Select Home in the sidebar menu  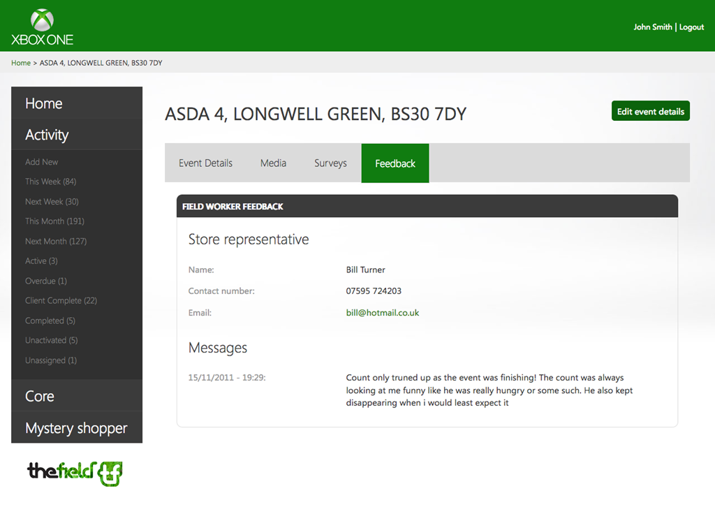point(44,103)
